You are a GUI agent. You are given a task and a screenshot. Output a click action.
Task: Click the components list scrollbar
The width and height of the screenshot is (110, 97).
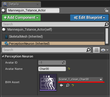[x=107, y=36]
